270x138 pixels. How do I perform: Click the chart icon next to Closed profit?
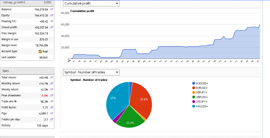tap(52, 27)
